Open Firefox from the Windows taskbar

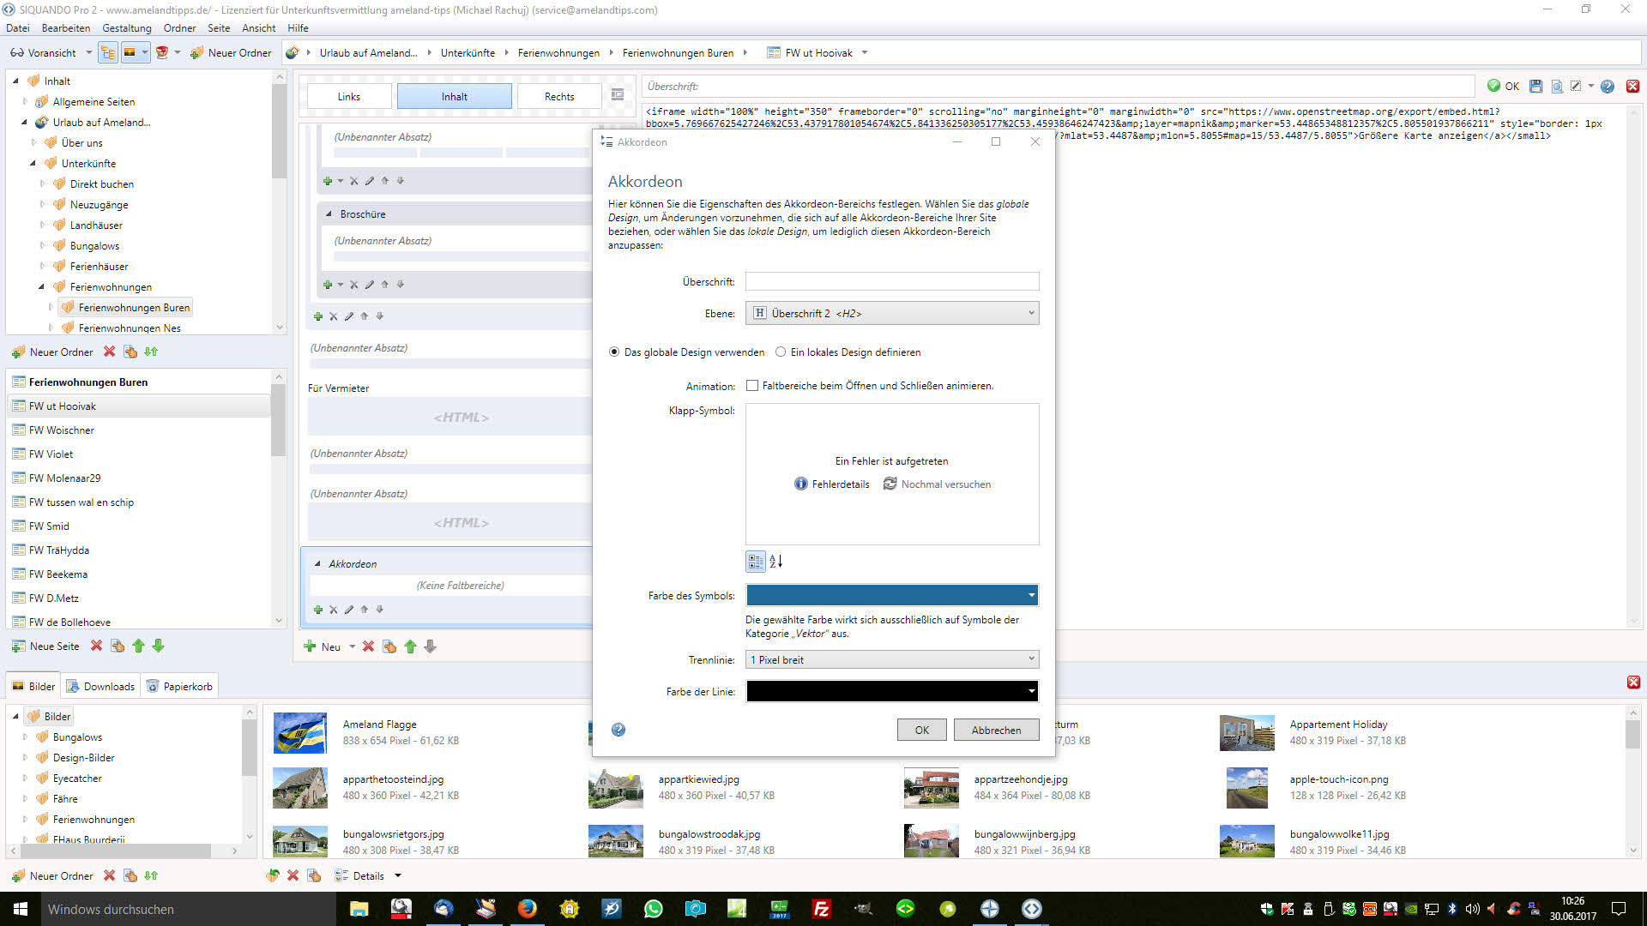click(527, 909)
